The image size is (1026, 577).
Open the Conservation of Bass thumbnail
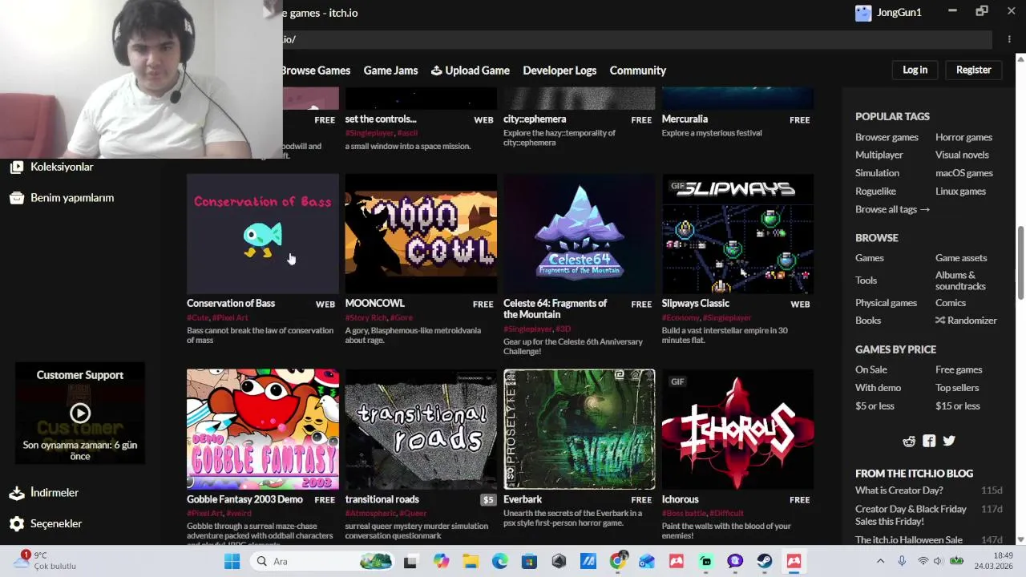click(x=263, y=234)
